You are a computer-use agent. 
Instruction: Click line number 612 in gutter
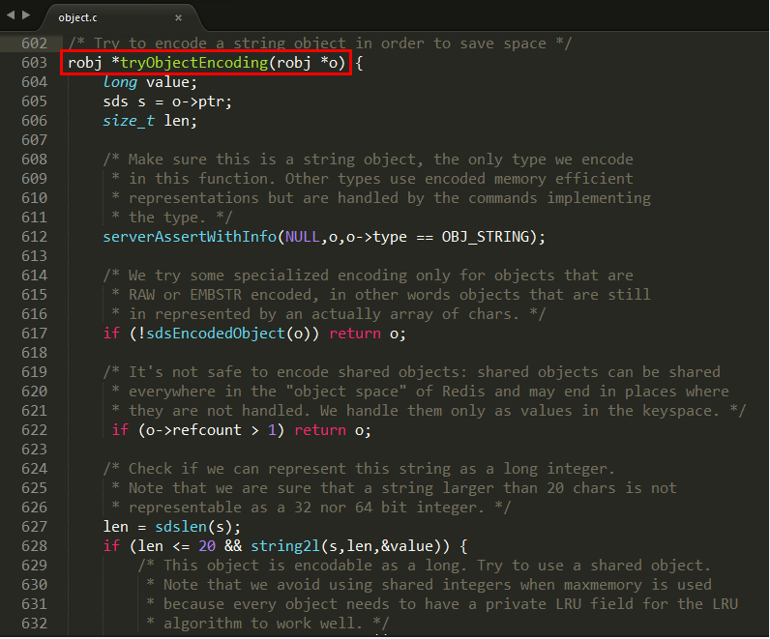(x=34, y=237)
